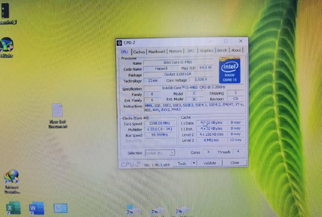Screen dimensions: 322x217
Task: Show the About tab
Action: click(x=236, y=50)
